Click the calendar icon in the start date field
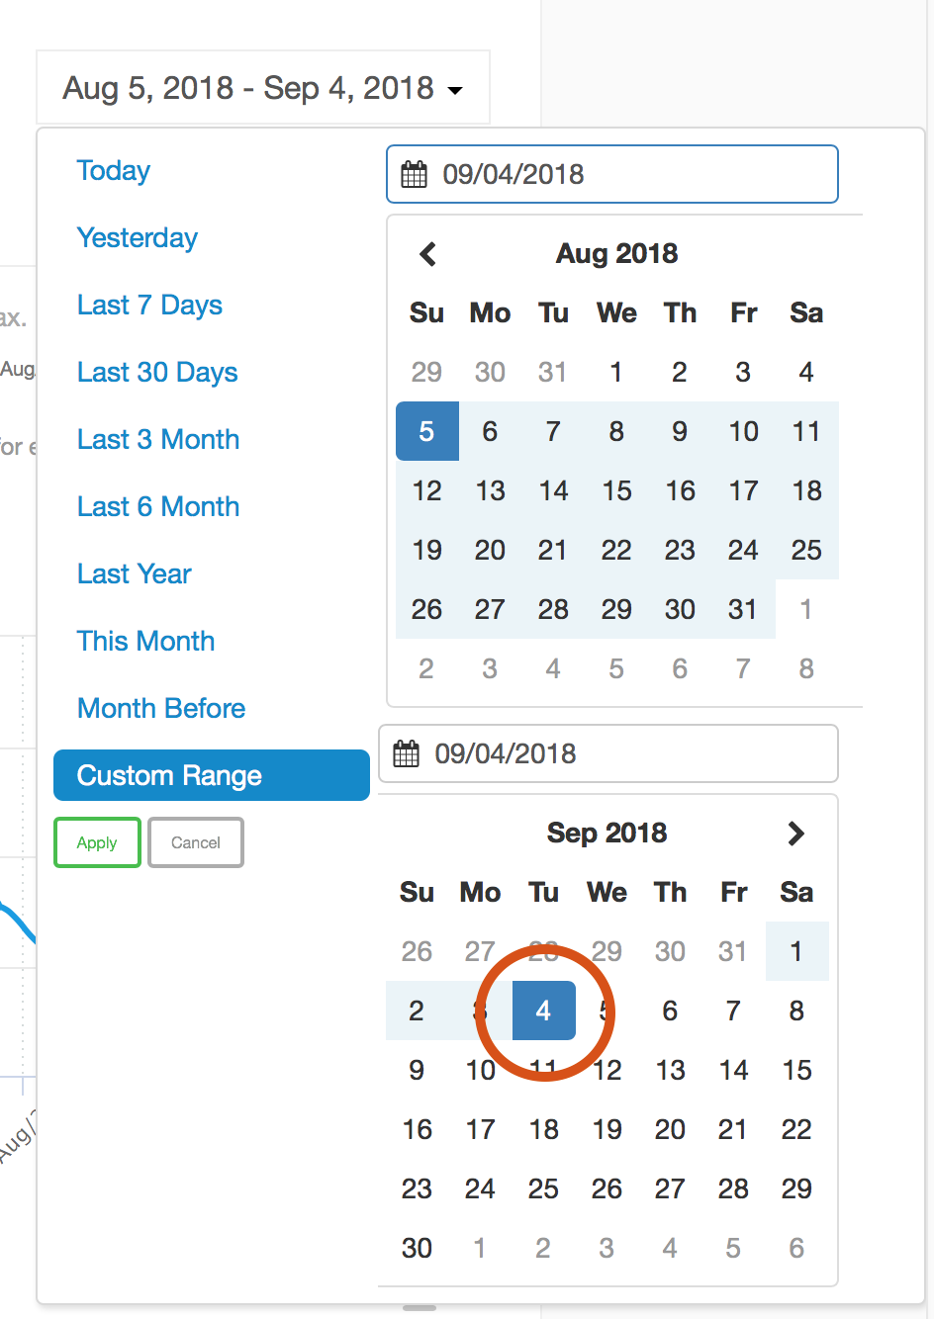The image size is (934, 1319). 414,175
